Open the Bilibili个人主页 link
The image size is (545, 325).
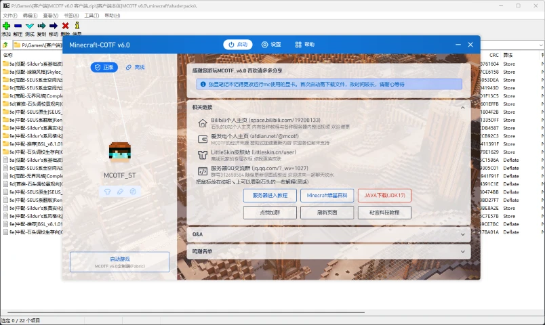tap(266, 120)
